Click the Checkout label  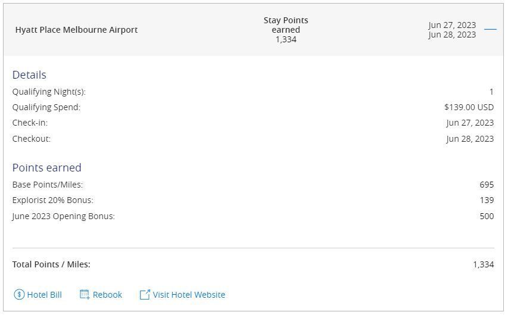[x=32, y=139]
